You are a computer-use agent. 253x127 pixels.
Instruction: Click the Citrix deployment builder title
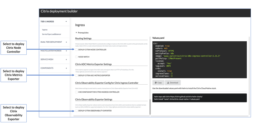59,11
